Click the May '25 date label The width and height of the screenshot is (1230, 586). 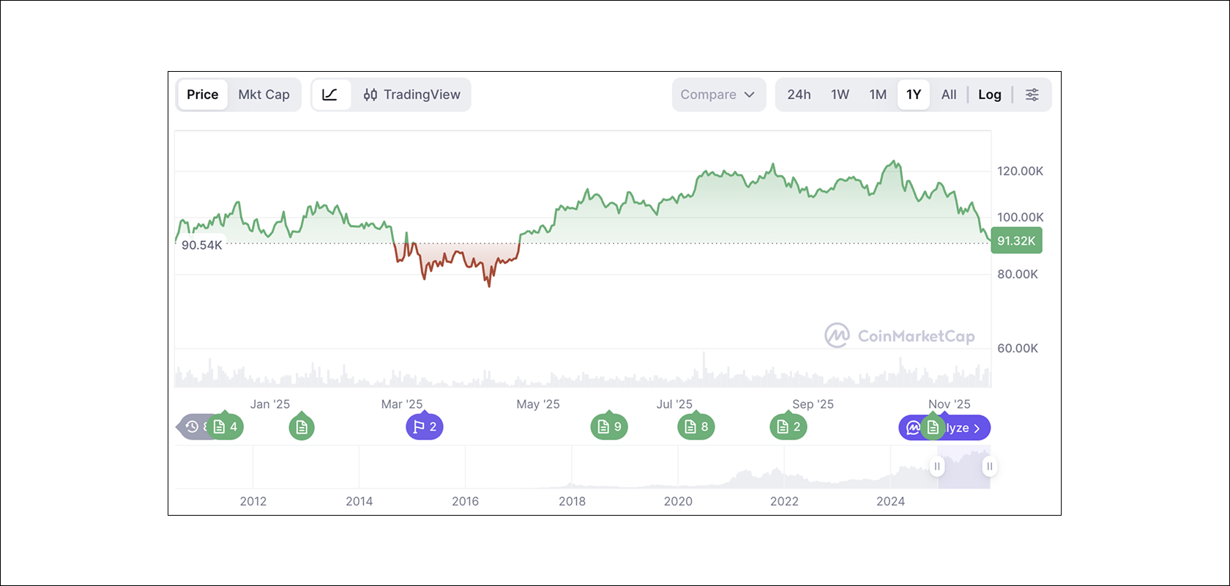click(538, 404)
